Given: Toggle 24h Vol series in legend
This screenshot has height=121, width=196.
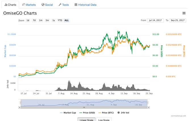Looking at the screenshot, I should coord(123,113).
